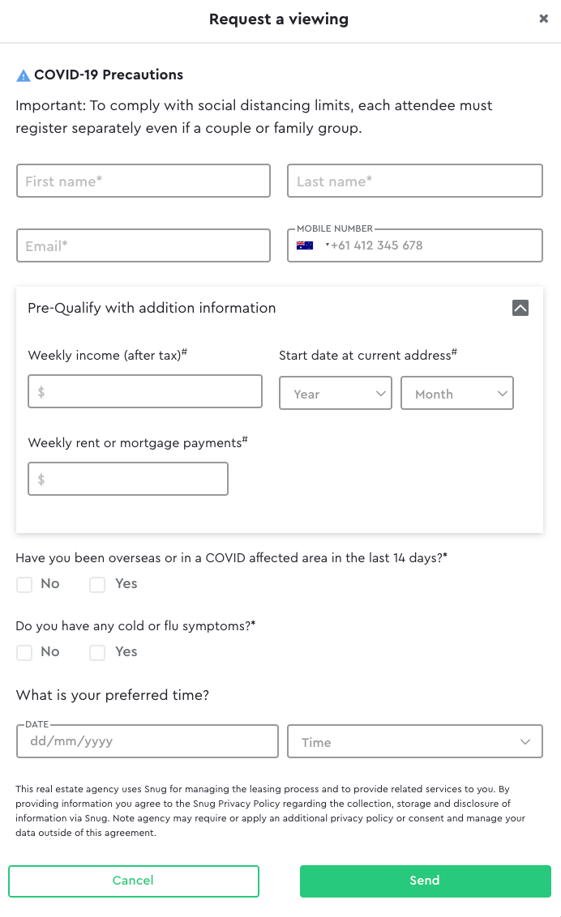
Task: Check No for overseas travel question
Action: 25,584
